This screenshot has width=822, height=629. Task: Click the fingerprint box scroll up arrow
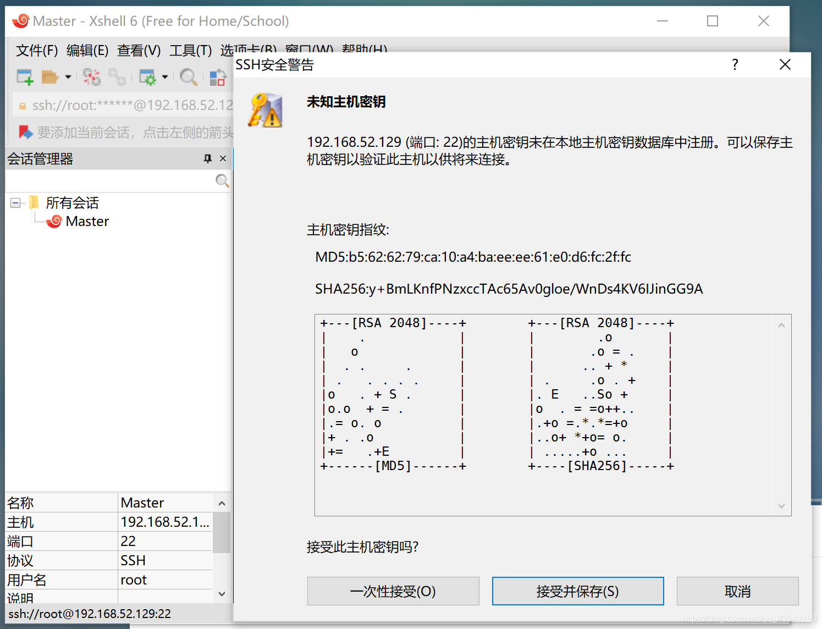tap(781, 325)
